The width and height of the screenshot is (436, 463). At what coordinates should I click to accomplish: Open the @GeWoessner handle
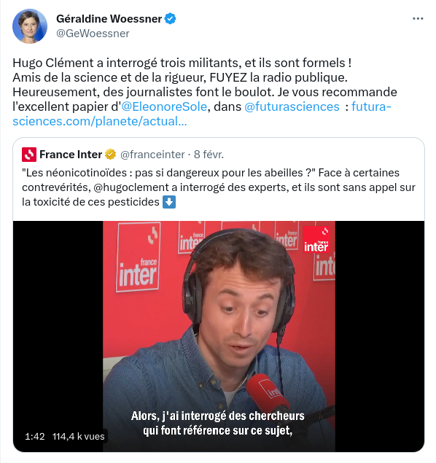(x=93, y=34)
